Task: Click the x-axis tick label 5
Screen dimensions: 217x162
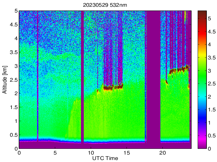Action: (55, 153)
